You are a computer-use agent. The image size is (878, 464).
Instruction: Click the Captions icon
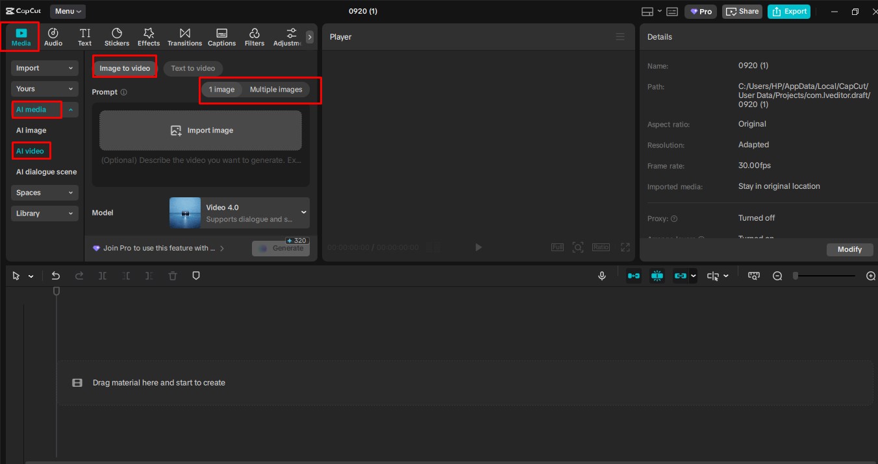point(221,36)
